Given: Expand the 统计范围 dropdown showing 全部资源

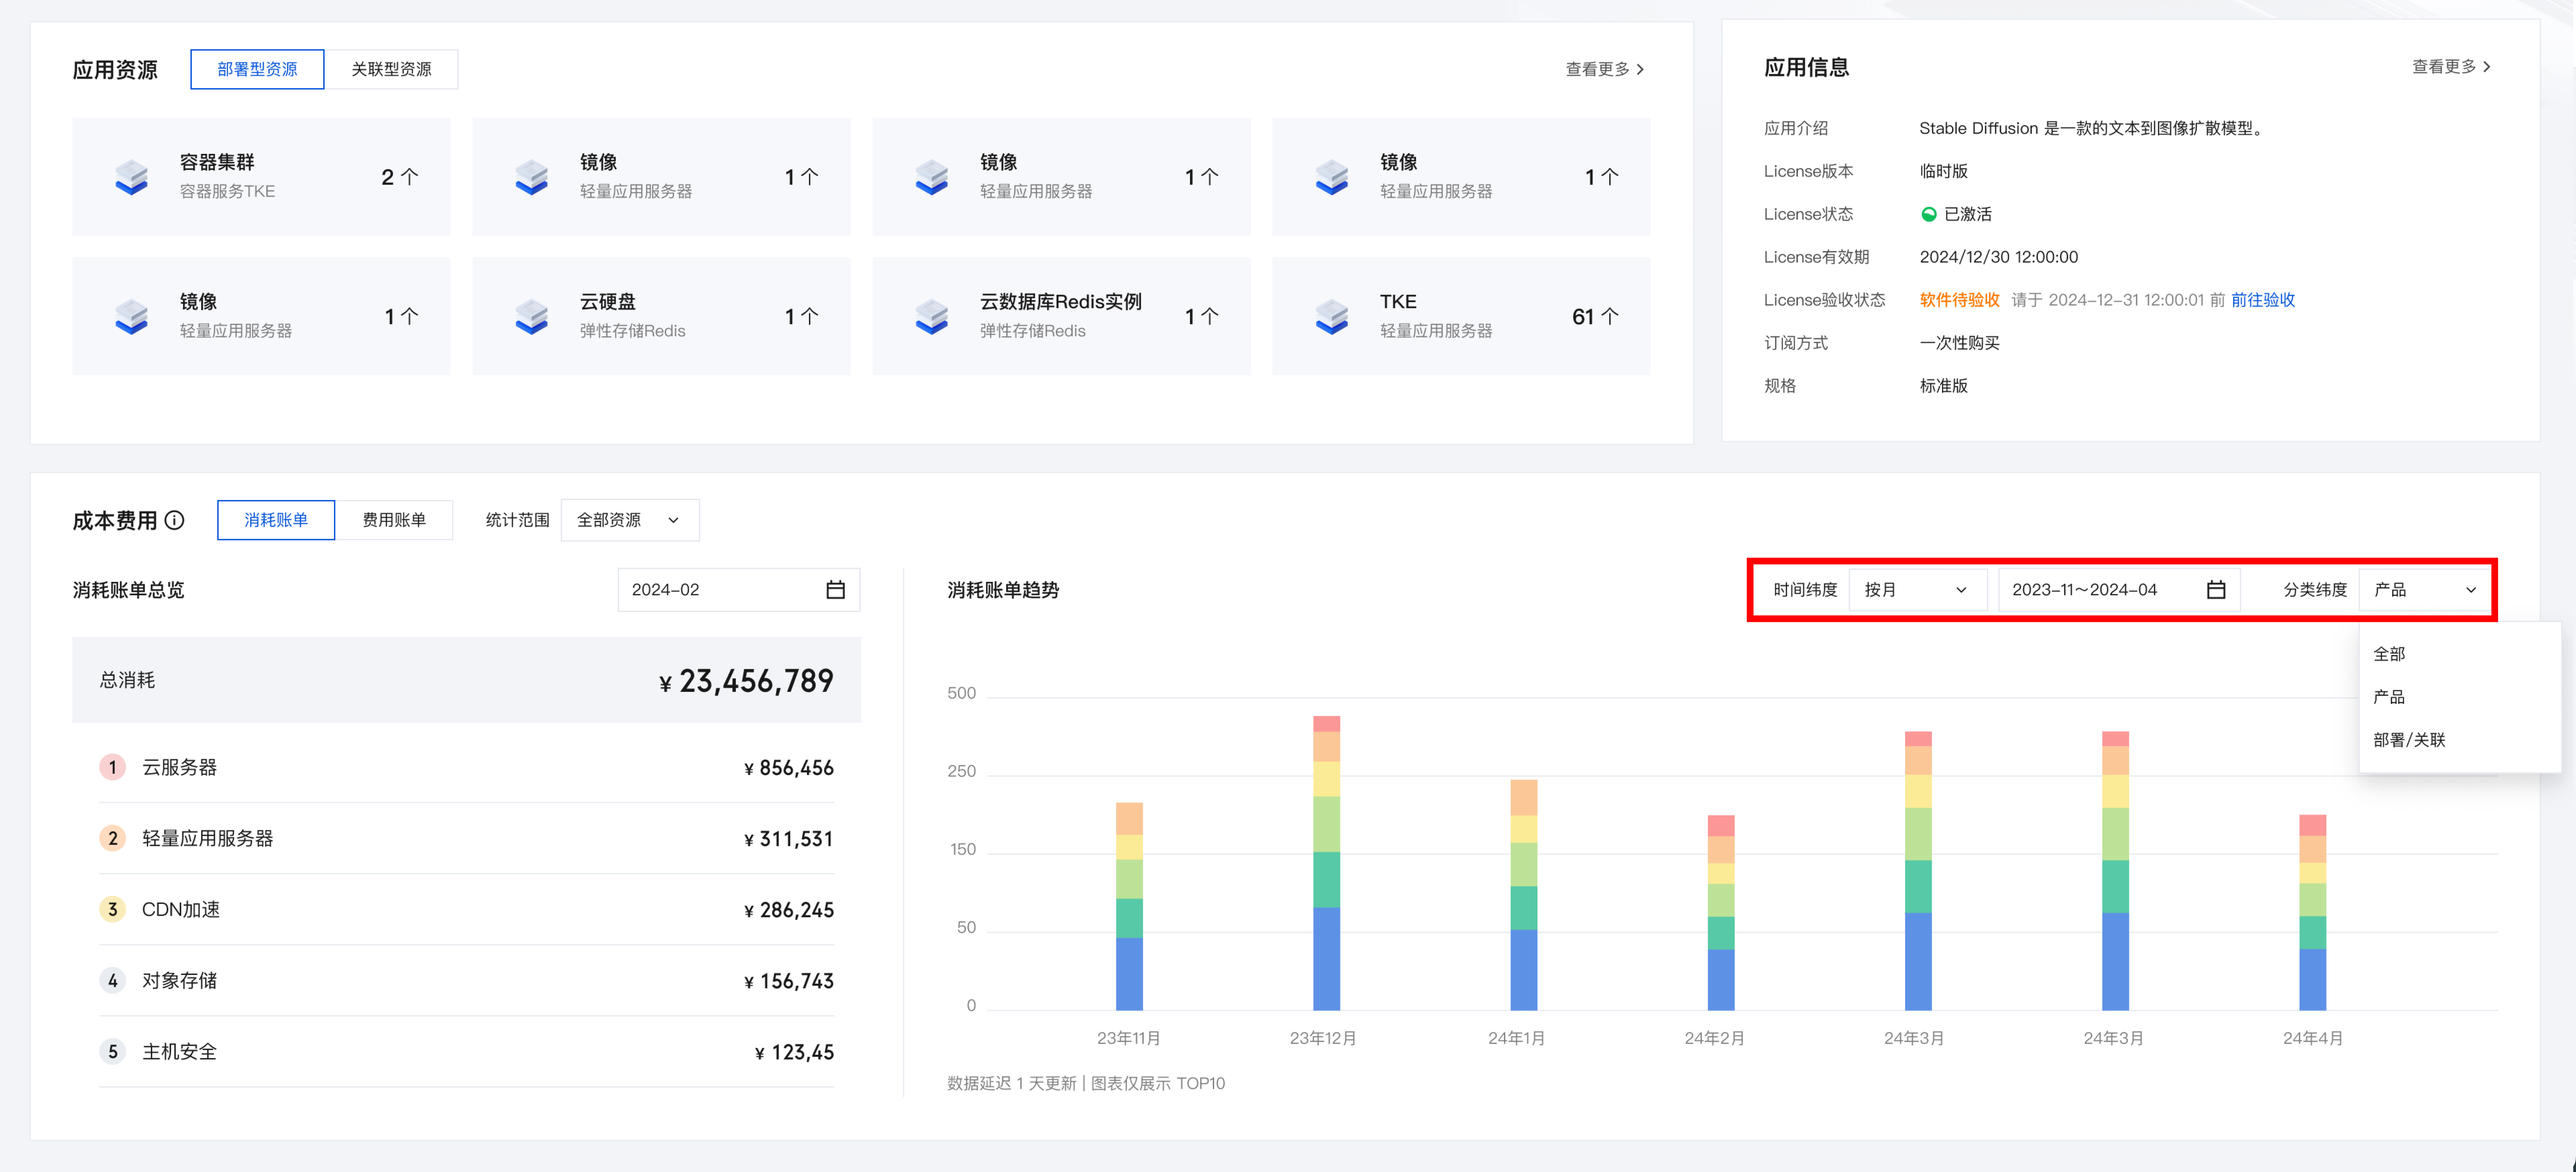Looking at the screenshot, I should (630, 520).
